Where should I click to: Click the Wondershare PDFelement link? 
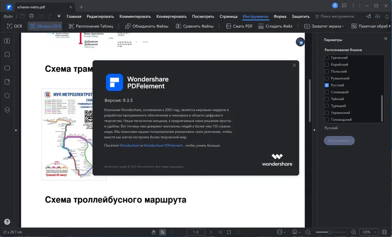click(163, 145)
